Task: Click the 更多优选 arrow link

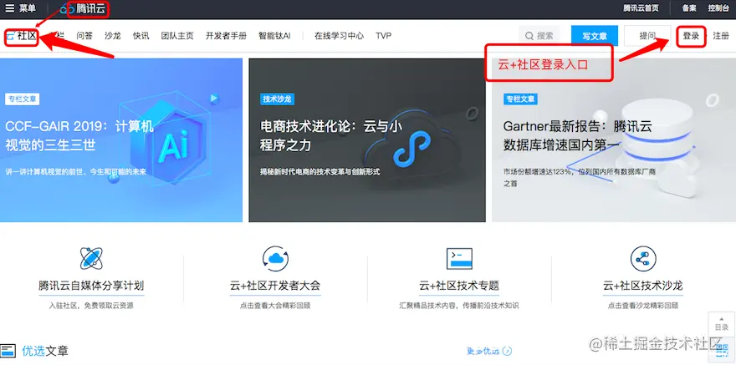Action: click(x=489, y=351)
